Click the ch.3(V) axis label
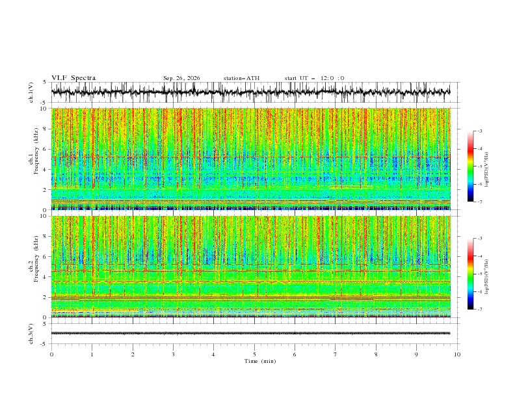This screenshot has height=398, width=515. 31,334
